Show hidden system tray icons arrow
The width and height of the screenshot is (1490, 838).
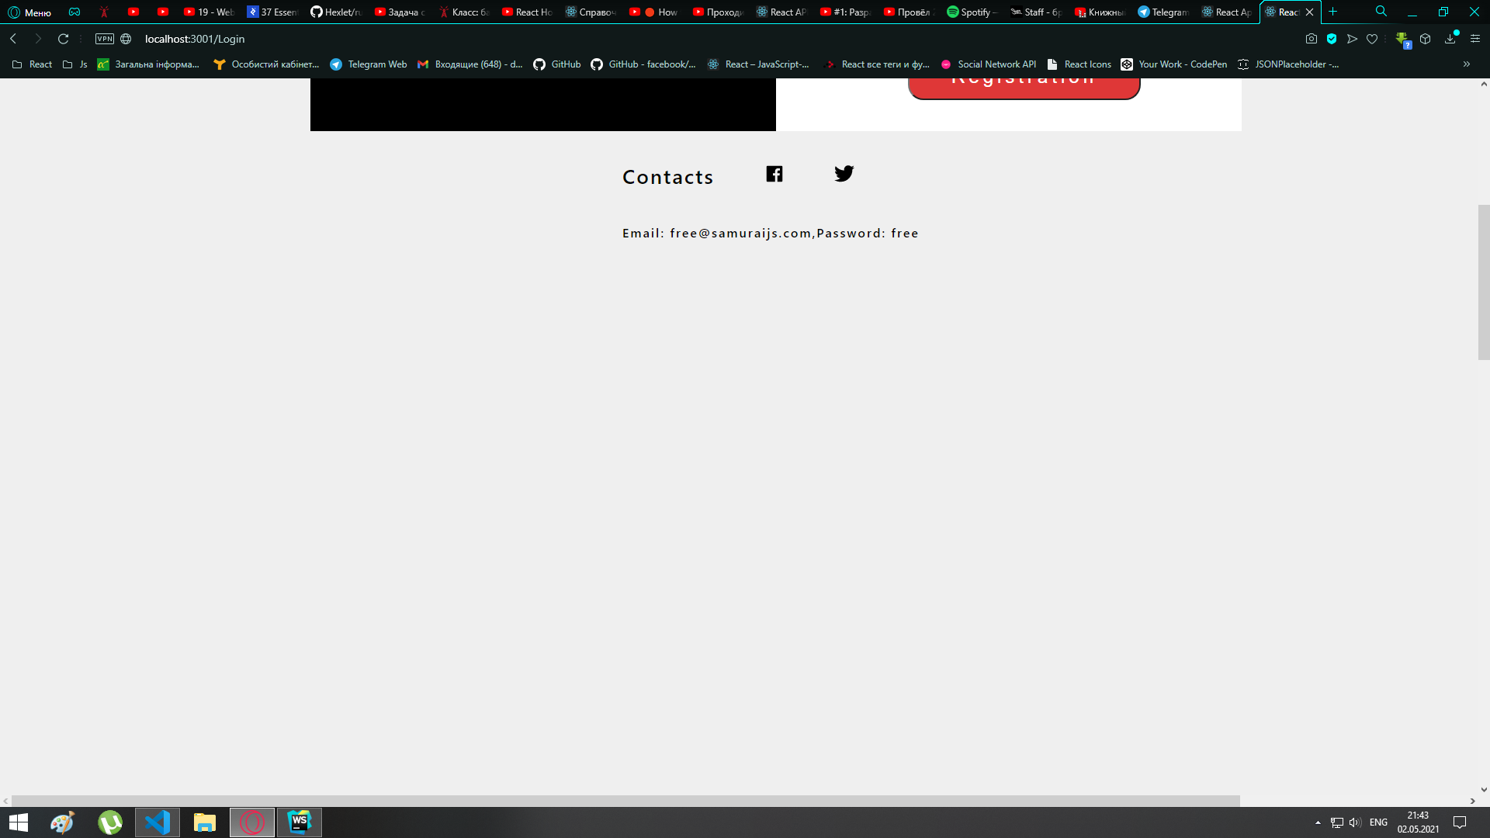(1317, 822)
